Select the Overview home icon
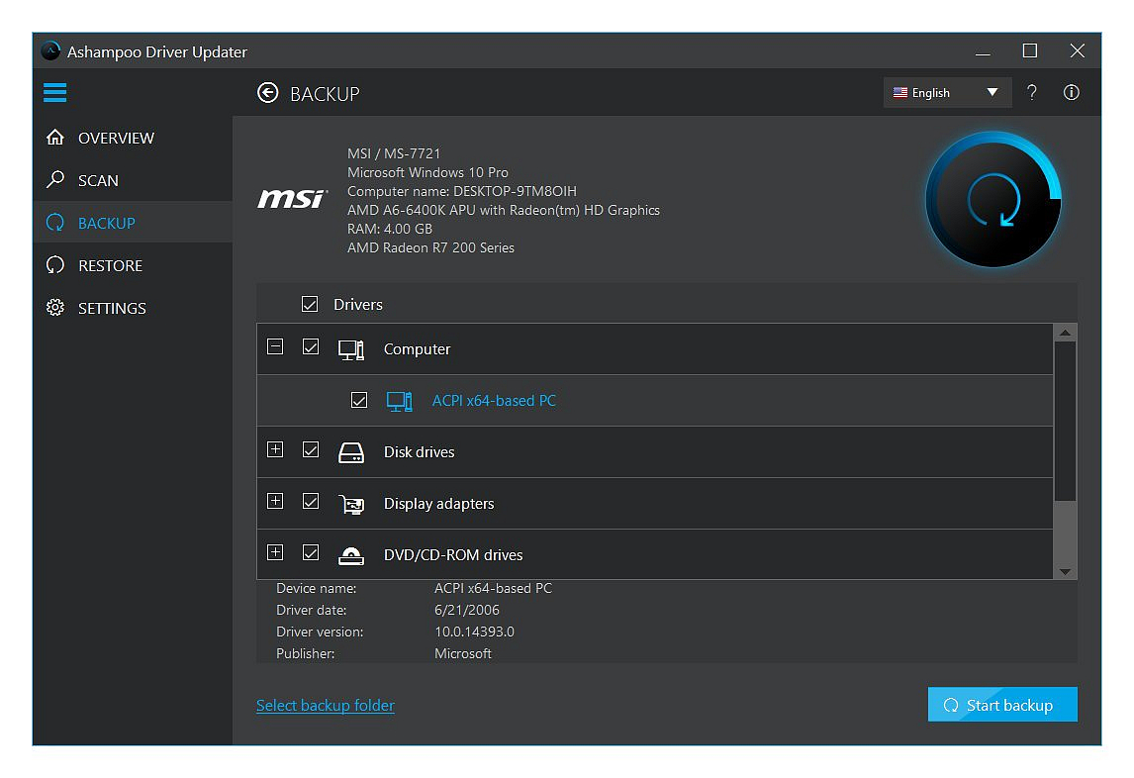 (54, 138)
